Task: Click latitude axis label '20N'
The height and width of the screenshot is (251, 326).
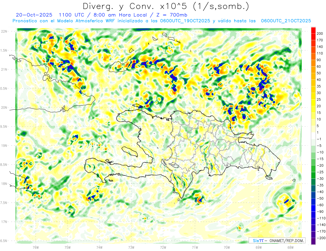Action: point(4,107)
